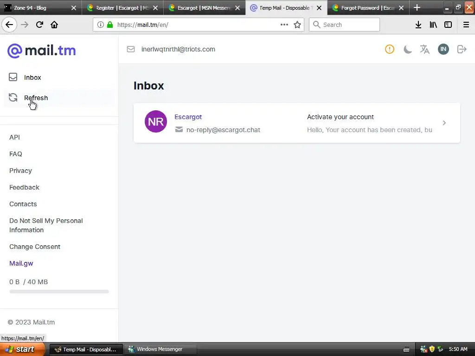Click the taskbar clock showing 5:50 AM

[458, 350]
